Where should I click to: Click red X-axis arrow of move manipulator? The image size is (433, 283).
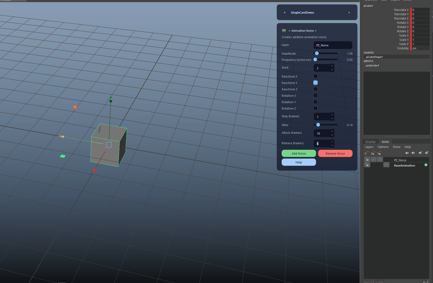[x=94, y=170]
